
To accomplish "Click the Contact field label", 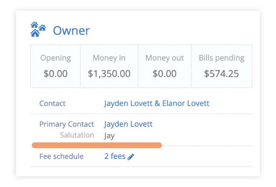I will pyautogui.click(x=53, y=103).
